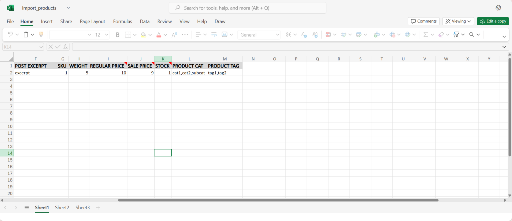Open Conditional Formatting icon
Viewport: 512px width, 221px height.
328,35
